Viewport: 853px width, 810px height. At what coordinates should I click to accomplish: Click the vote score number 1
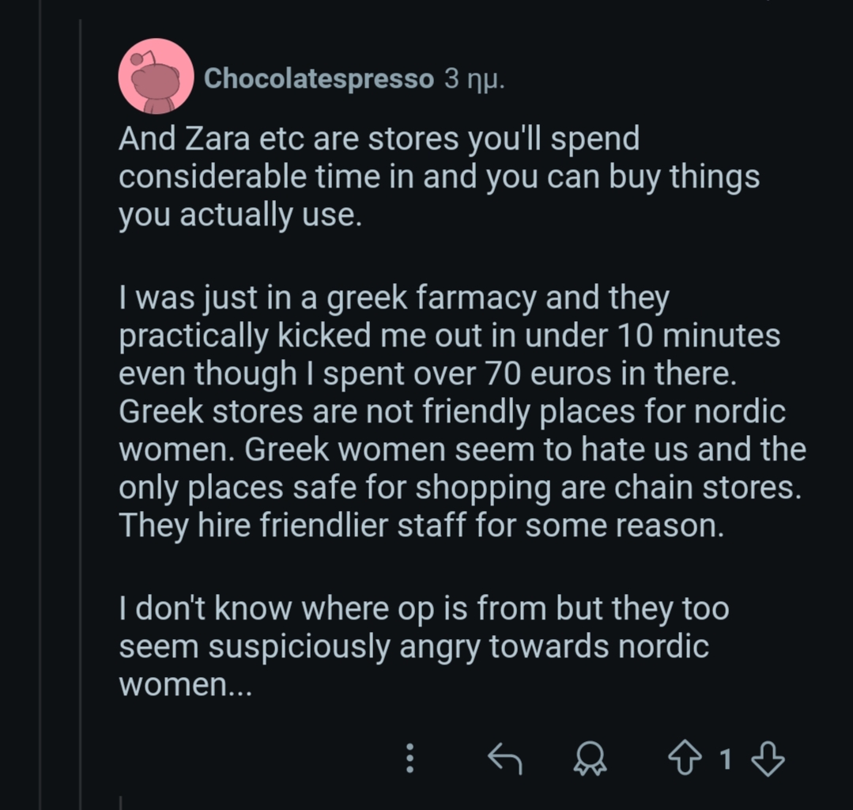click(x=725, y=760)
